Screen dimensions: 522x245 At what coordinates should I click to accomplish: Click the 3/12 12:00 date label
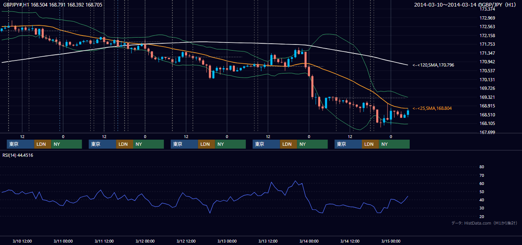click(x=186, y=241)
